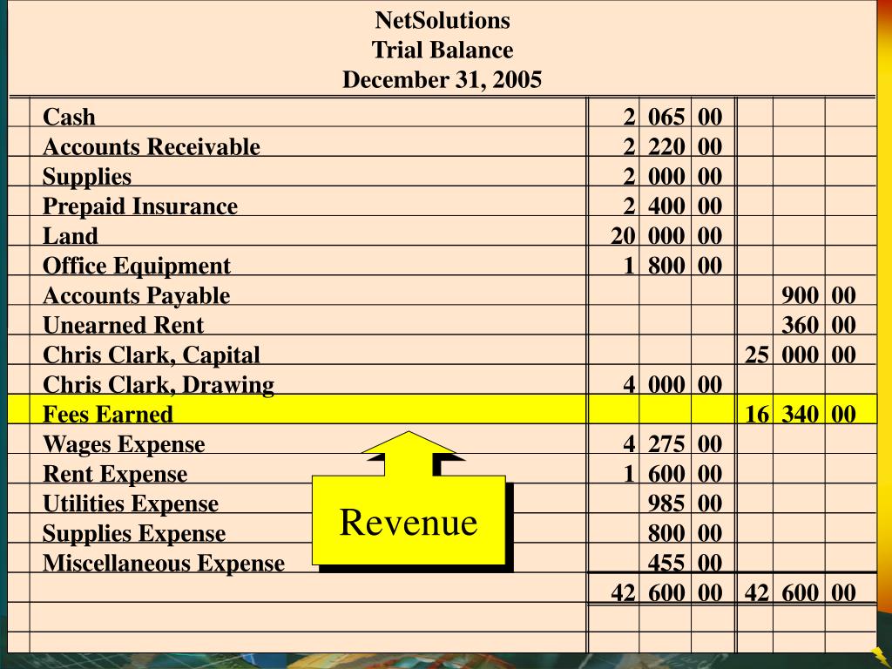Click the Capital credit amount 25 000 00
The image size is (892, 669).
click(801, 355)
